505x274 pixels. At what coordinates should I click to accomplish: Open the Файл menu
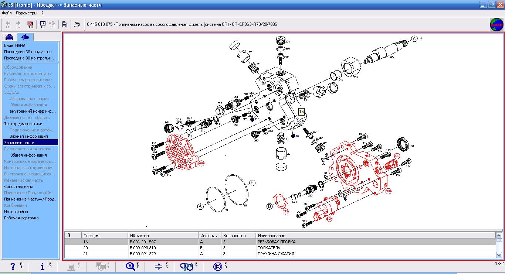pos(7,13)
